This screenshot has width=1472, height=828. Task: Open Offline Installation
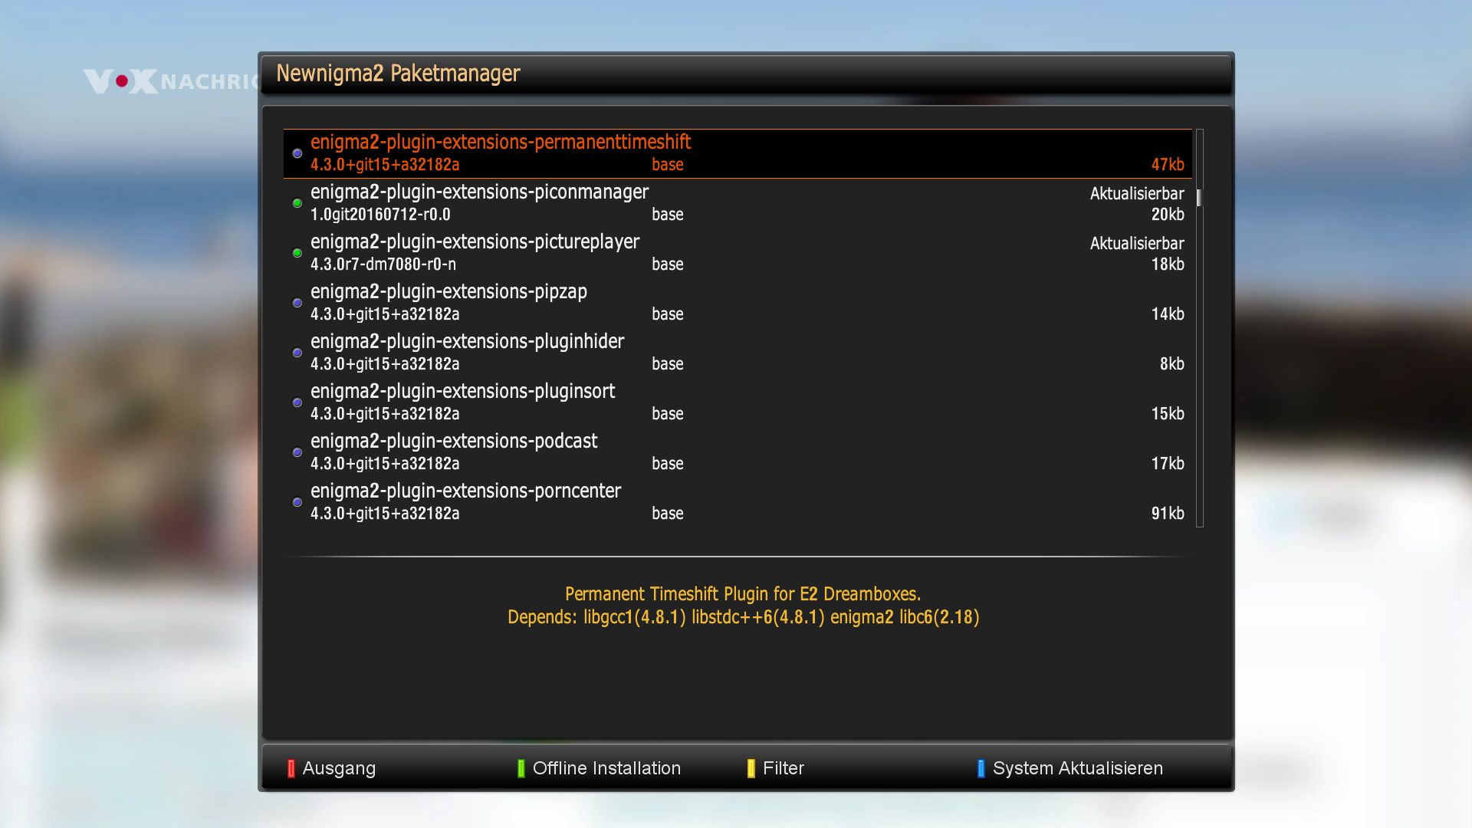[x=606, y=768]
